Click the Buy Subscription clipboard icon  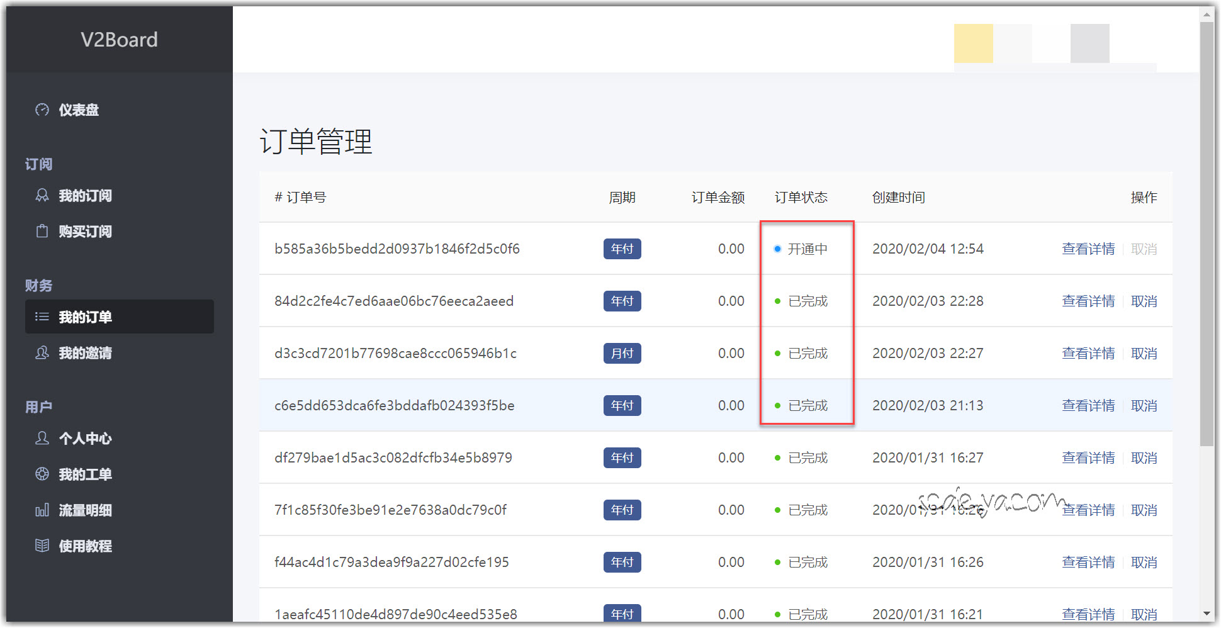point(42,232)
